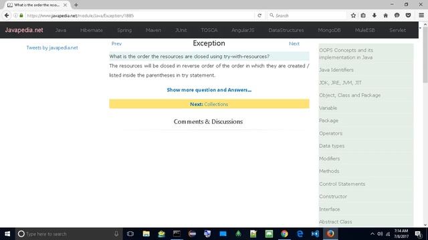
Task: Activate the Cortana microphone icon
Action: [x=116, y=234]
